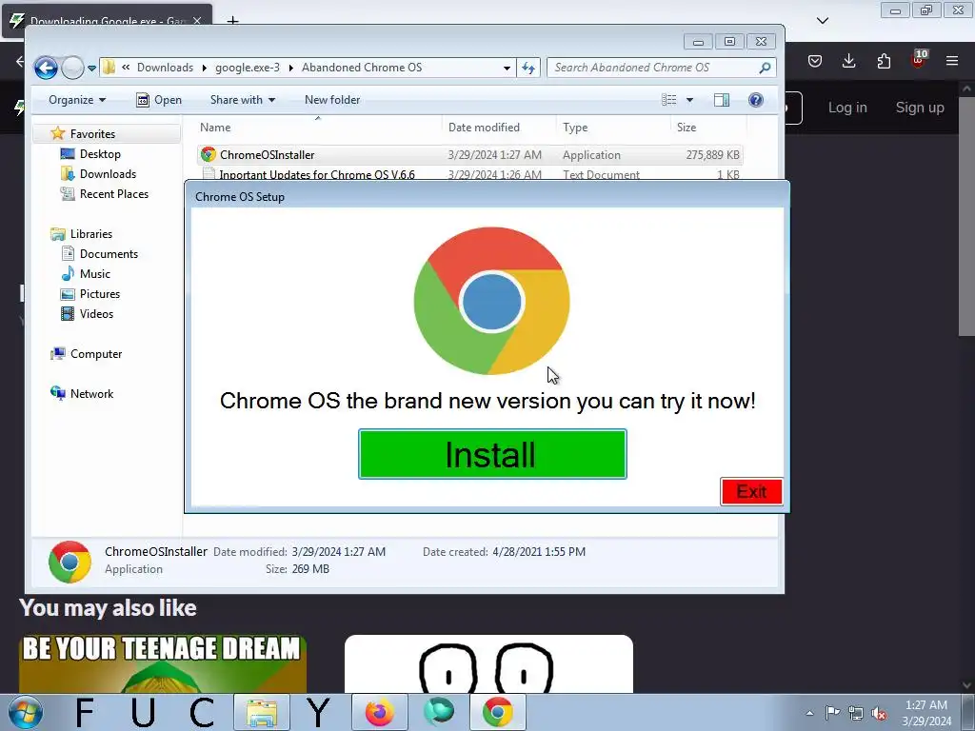Toggle the preview pane icon
Image resolution: width=975 pixels, height=731 pixels.
[722, 99]
